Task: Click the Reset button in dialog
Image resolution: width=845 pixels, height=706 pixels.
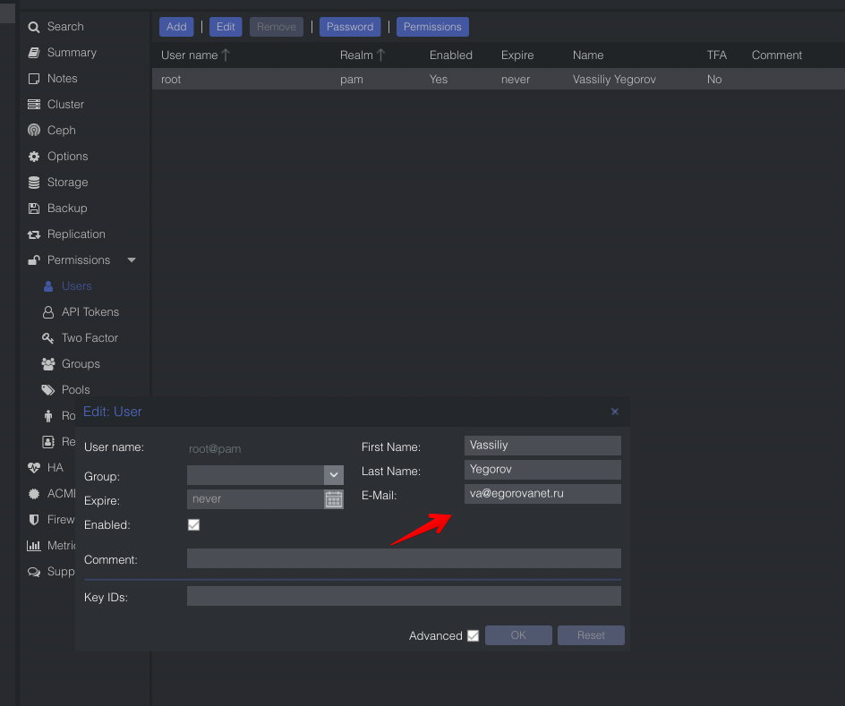Action: tap(591, 635)
